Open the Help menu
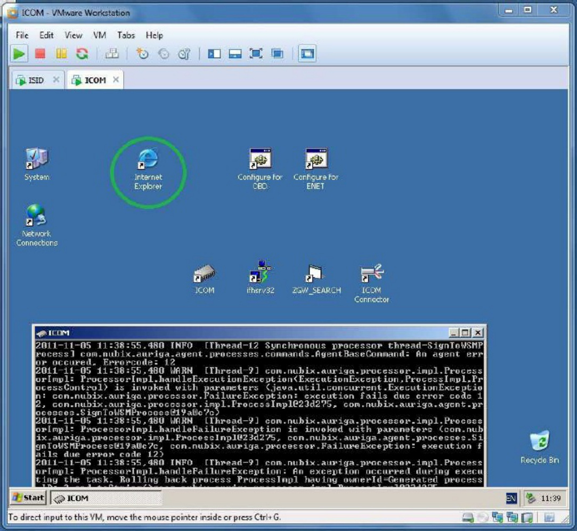577x531 pixels. click(154, 35)
